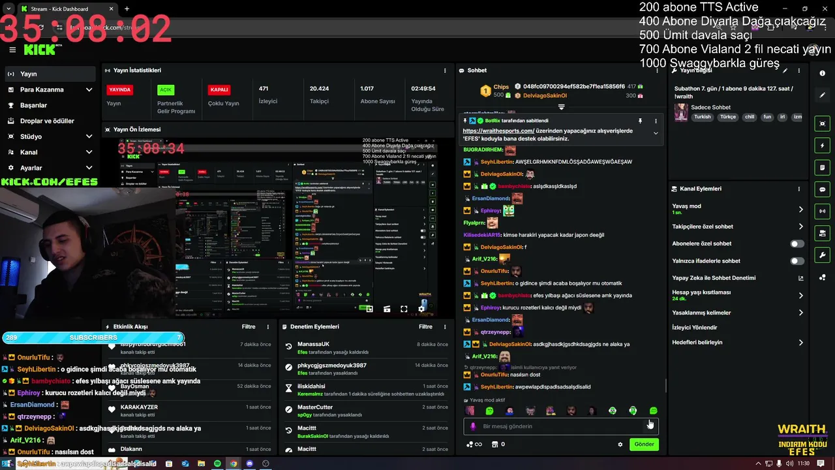Unpin the pinned chat message

click(640, 121)
